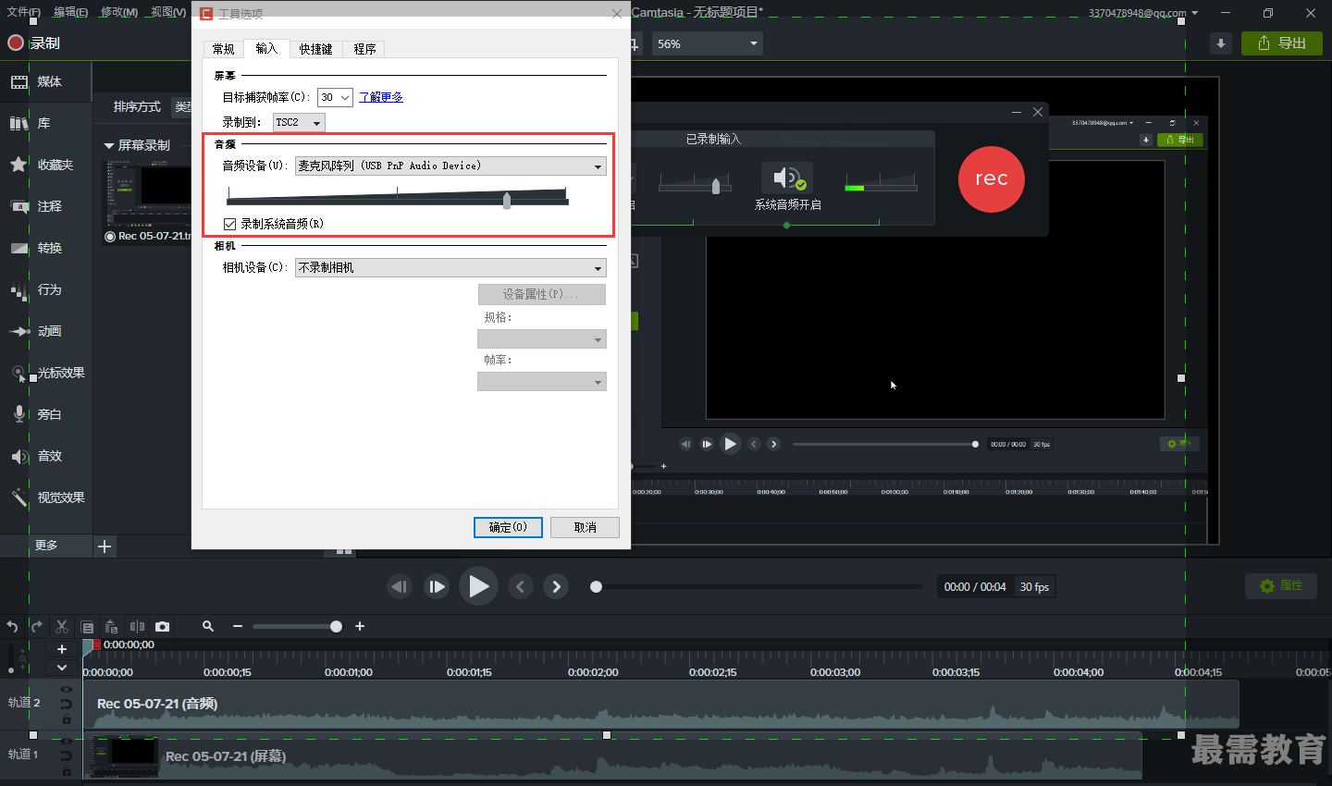Click the 取消 button
1332x786 pixels.
click(585, 527)
